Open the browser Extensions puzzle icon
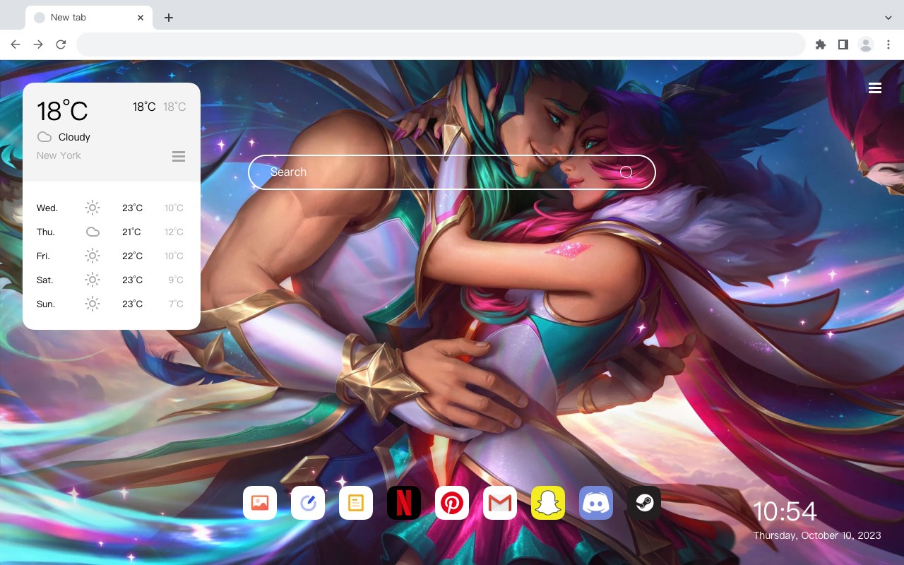This screenshot has width=904, height=565. [x=821, y=44]
